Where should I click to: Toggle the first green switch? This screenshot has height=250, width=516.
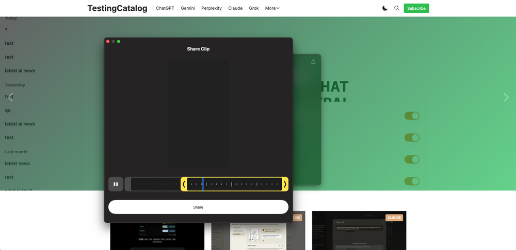pyautogui.click(x=412, y=116)
